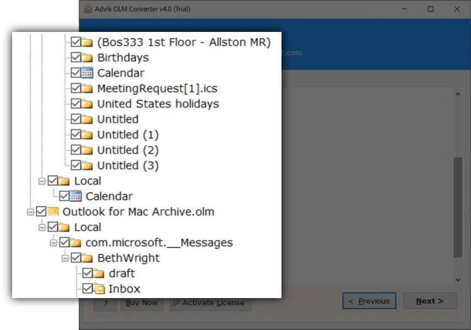This screenshot has width=471, height=330.
Task: Click the Activate License button
Action: click(210, 303)
